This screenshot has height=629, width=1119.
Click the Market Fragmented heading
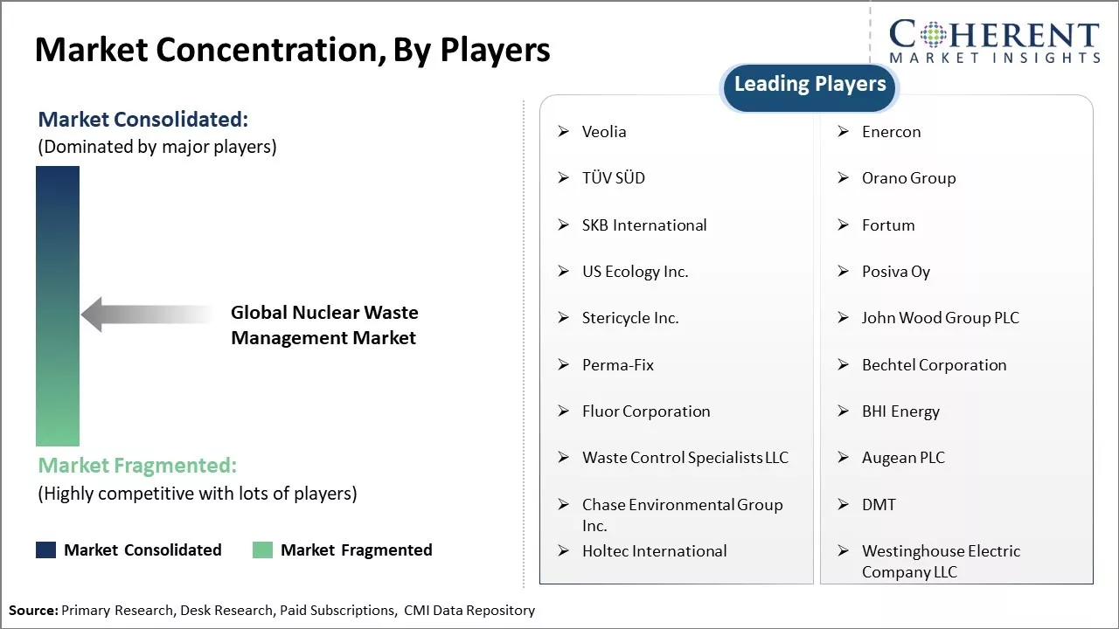[x=137, y=465]
